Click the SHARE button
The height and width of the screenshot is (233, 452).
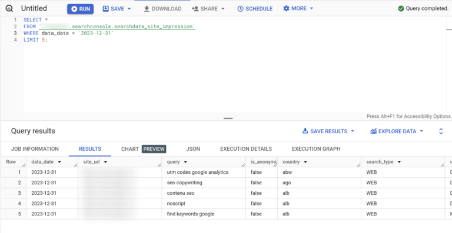click(x=205, y=9)
